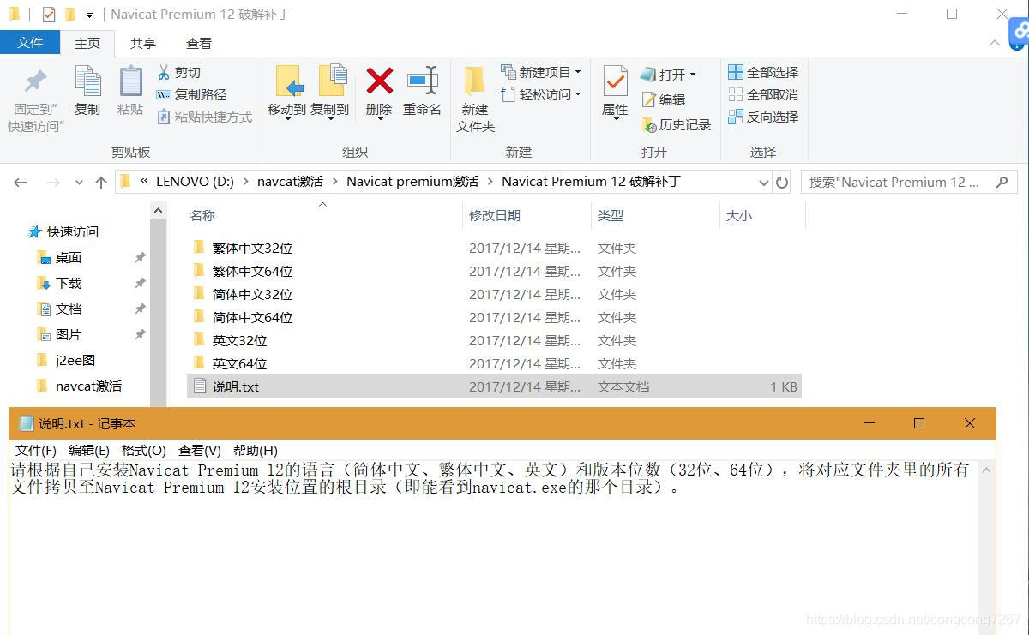The height and width of the screenshot is (635, 1029).
Task: Refresh the current folder view
Action: coord(781,182)
